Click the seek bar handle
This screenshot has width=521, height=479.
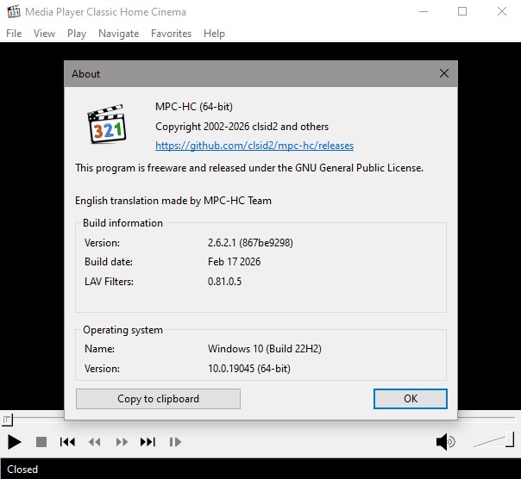7,420
